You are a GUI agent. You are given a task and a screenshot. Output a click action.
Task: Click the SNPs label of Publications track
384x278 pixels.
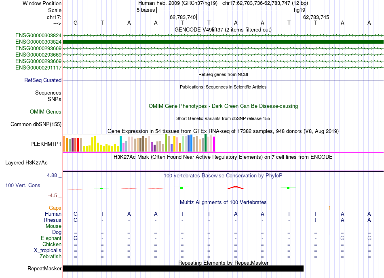point(55,99)
